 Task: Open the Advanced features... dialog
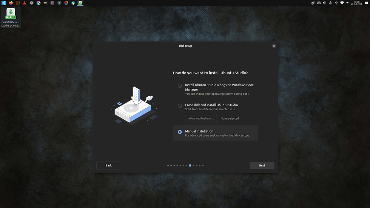[201, 119]
